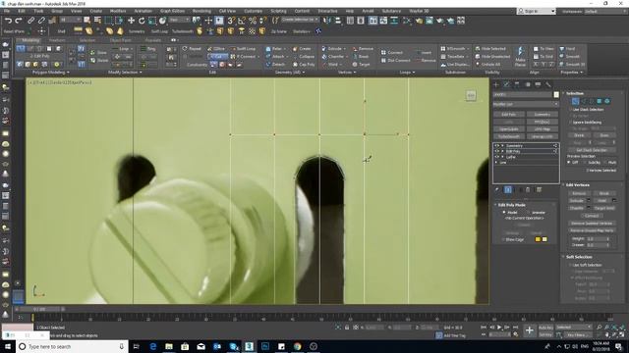Screen dimensions: 629x353
Task: Open the Utilities wrench panel tab
Action: [x=548, y=84]
